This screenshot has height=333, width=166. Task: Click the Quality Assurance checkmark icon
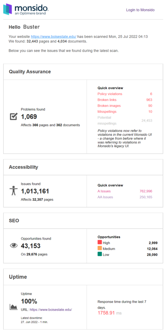pos(14,116)
